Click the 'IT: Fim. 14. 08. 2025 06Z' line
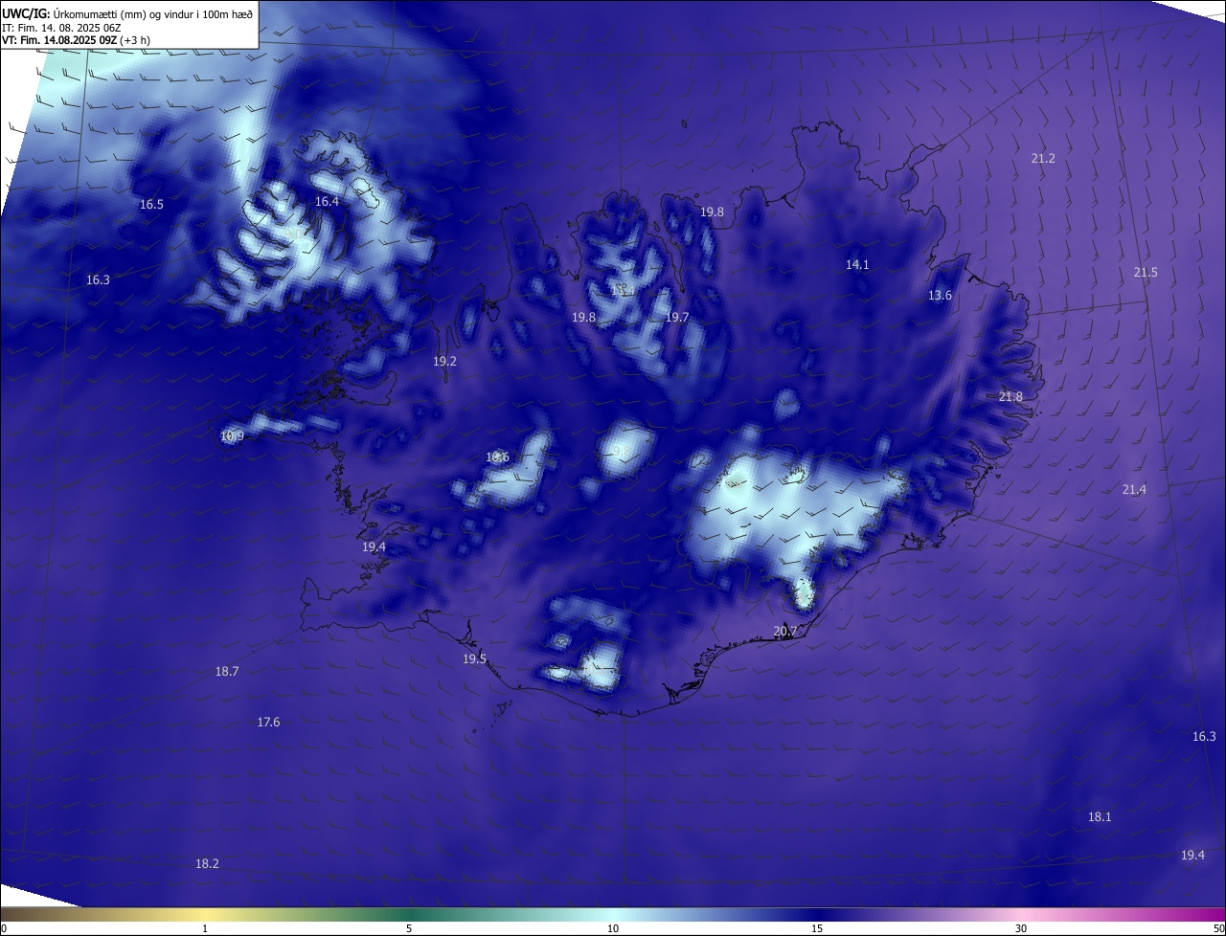This screenshot has width=1226, height=936. coord(61,28)
